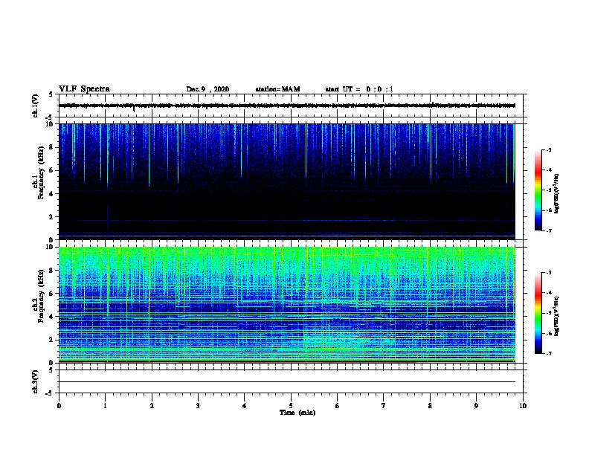Click time axis tick label "5"

291,405
